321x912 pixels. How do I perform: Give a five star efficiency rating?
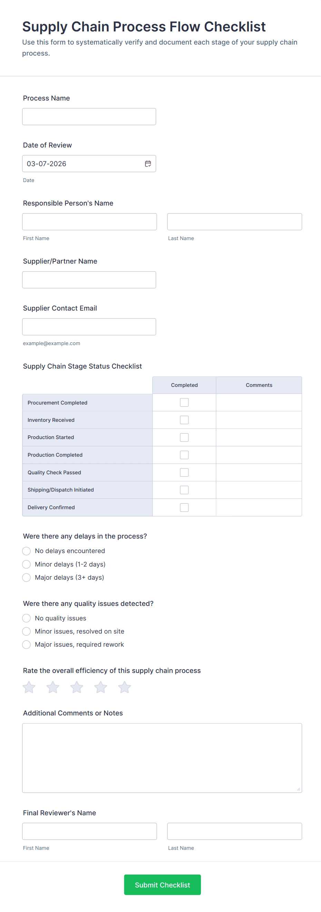pyautogui.click(x=125, y=687)
